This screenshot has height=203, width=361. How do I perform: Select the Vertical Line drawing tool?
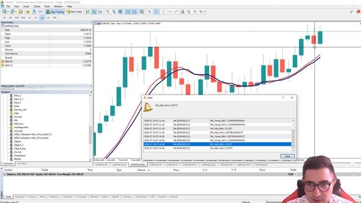tap(163, 11)
